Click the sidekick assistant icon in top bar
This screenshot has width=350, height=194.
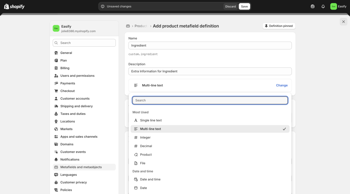[312, 6]
